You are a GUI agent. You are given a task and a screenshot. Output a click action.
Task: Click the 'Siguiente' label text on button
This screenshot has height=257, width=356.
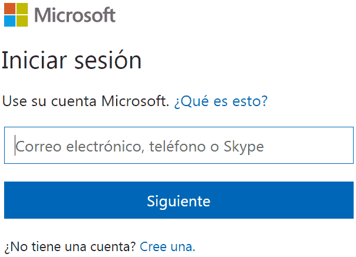click(x=179, y=201)
